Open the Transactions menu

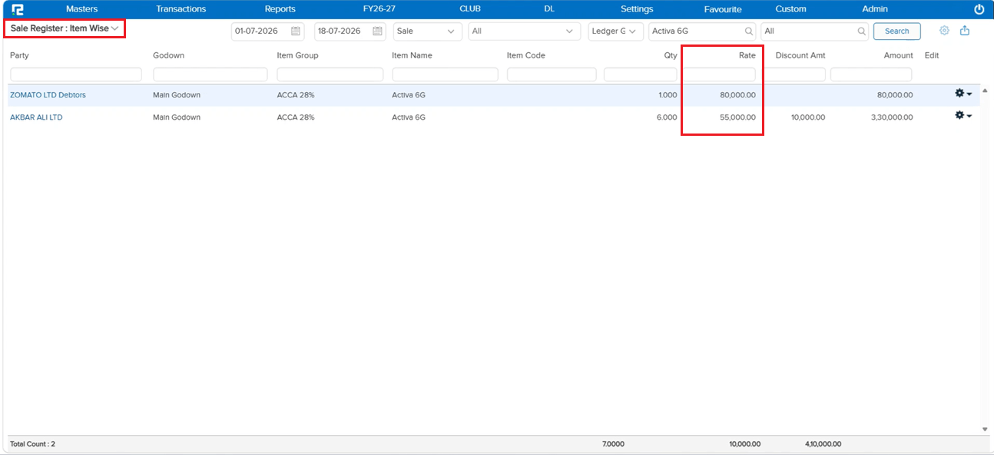pyautogui.click(x=181, y=9)
